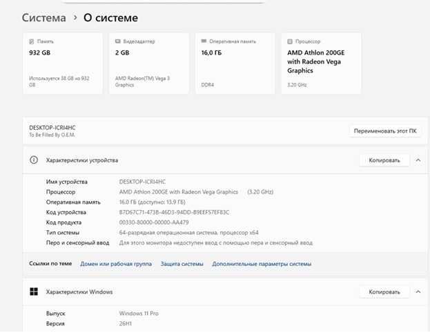430x333 pixels.
Task: Click the Версия label
Action: pyautogui.click(x=55, y=323)
